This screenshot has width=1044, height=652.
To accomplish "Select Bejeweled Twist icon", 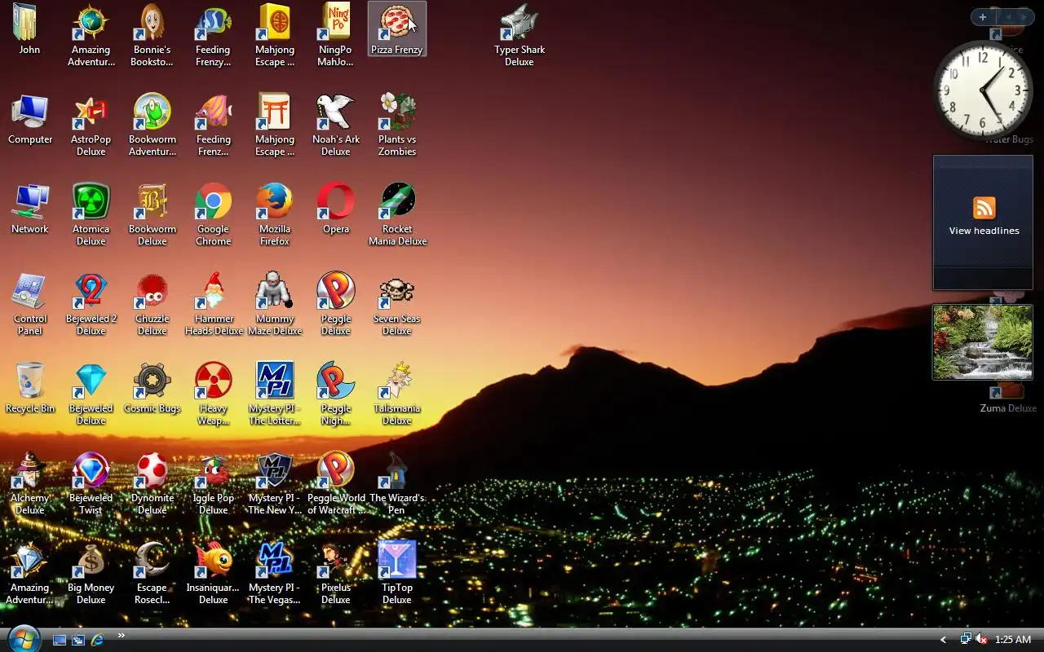I will (x=91, y=483).
